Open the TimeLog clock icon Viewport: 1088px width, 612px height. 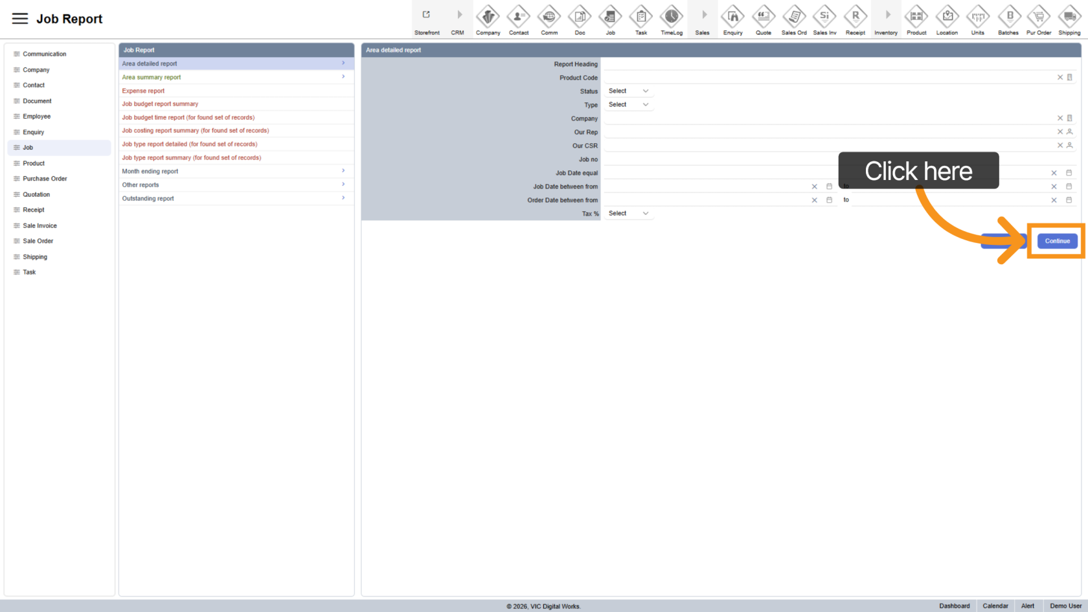(x=671, y=17)
